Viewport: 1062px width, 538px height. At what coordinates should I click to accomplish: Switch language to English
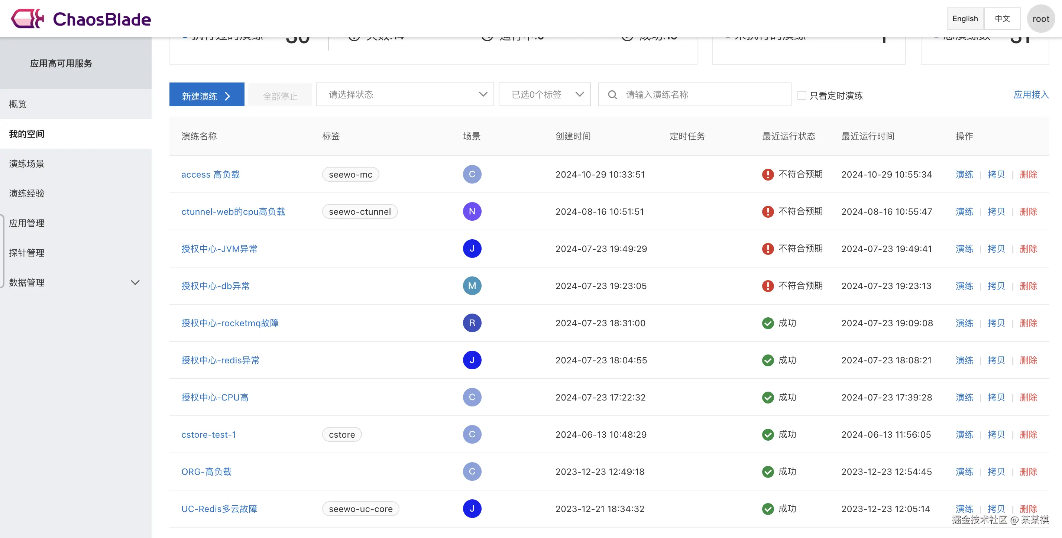(x=965, y=19)
